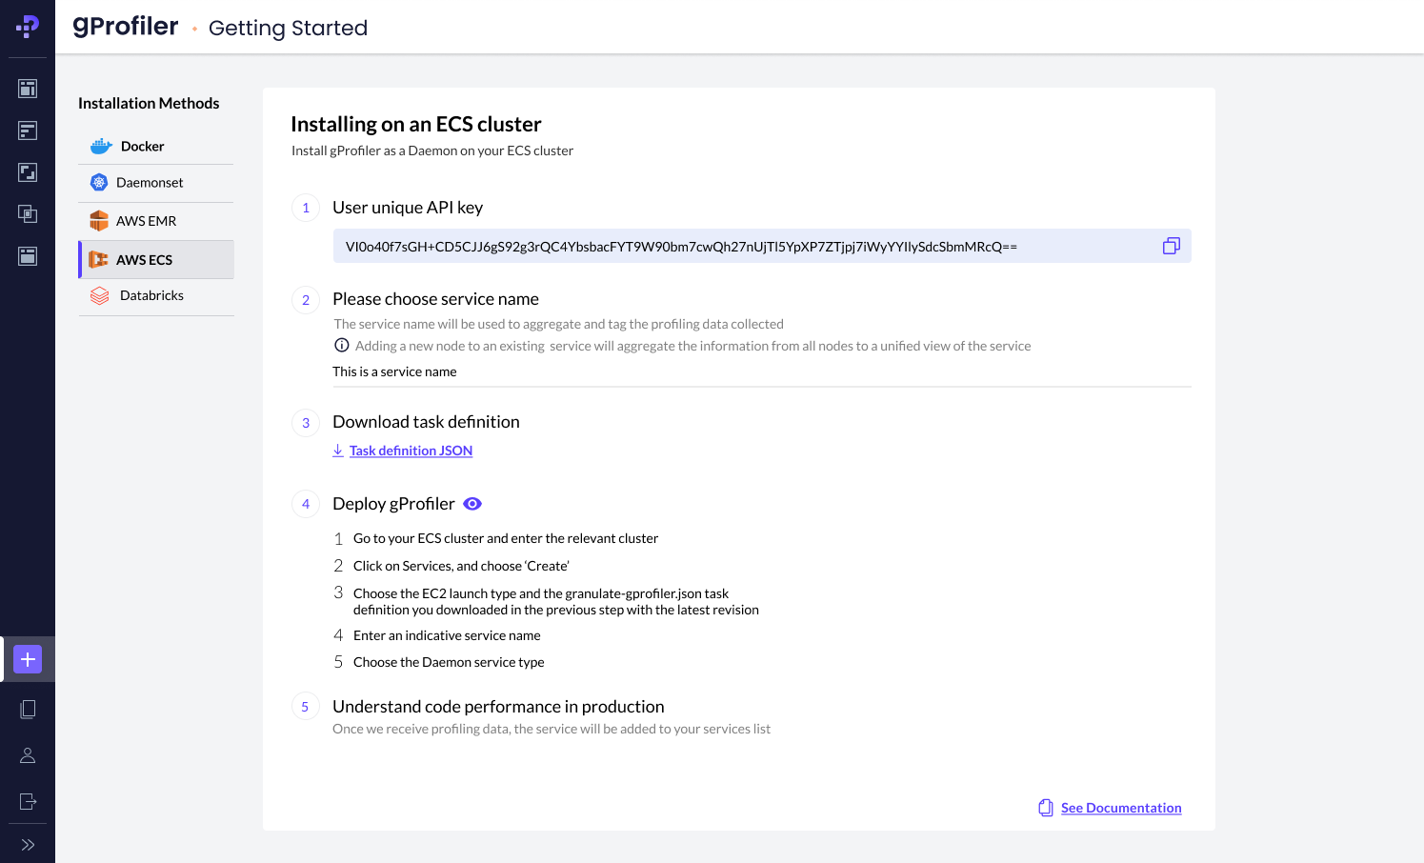The image size is (1424, 863).
Task: Open the third sidebar square-frame icon
Action: coord(28,172)
